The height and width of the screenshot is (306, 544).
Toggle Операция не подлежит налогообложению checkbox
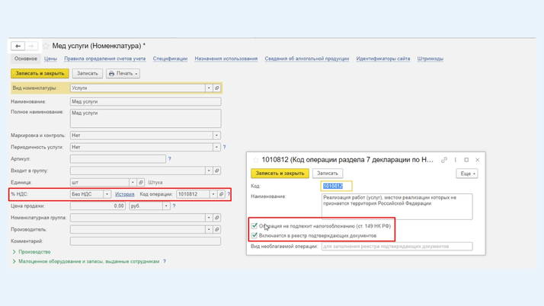(254, 226)
